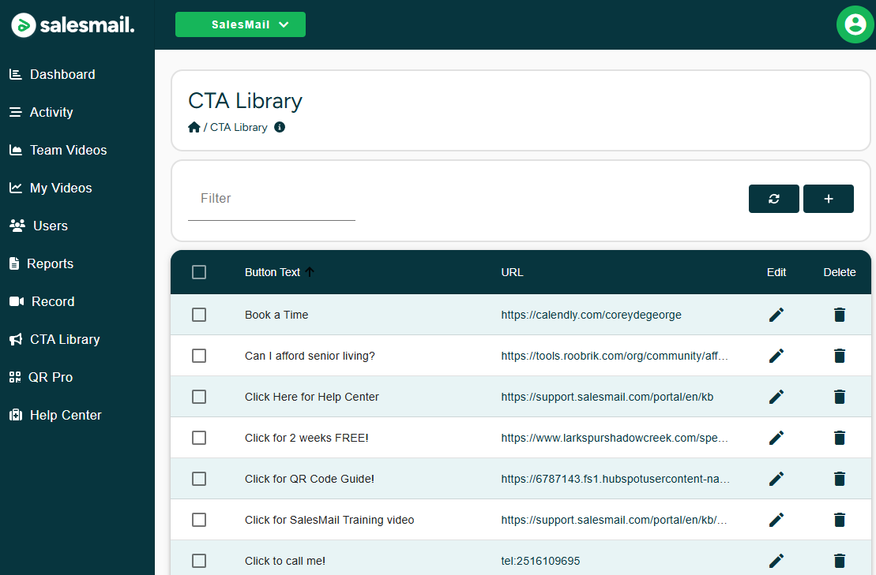Click trash icon for Click for 2 weeks FREE!
Image resolution: width=876 pixels, height=575 pixels.
(839, 438)
